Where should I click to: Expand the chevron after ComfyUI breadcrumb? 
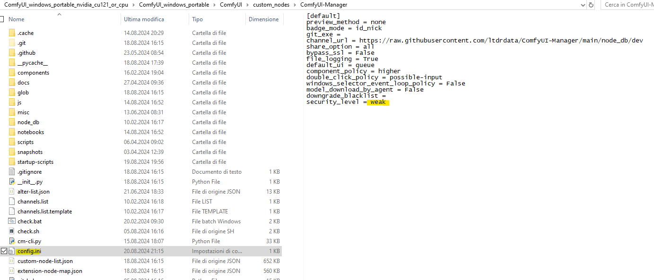247,5
